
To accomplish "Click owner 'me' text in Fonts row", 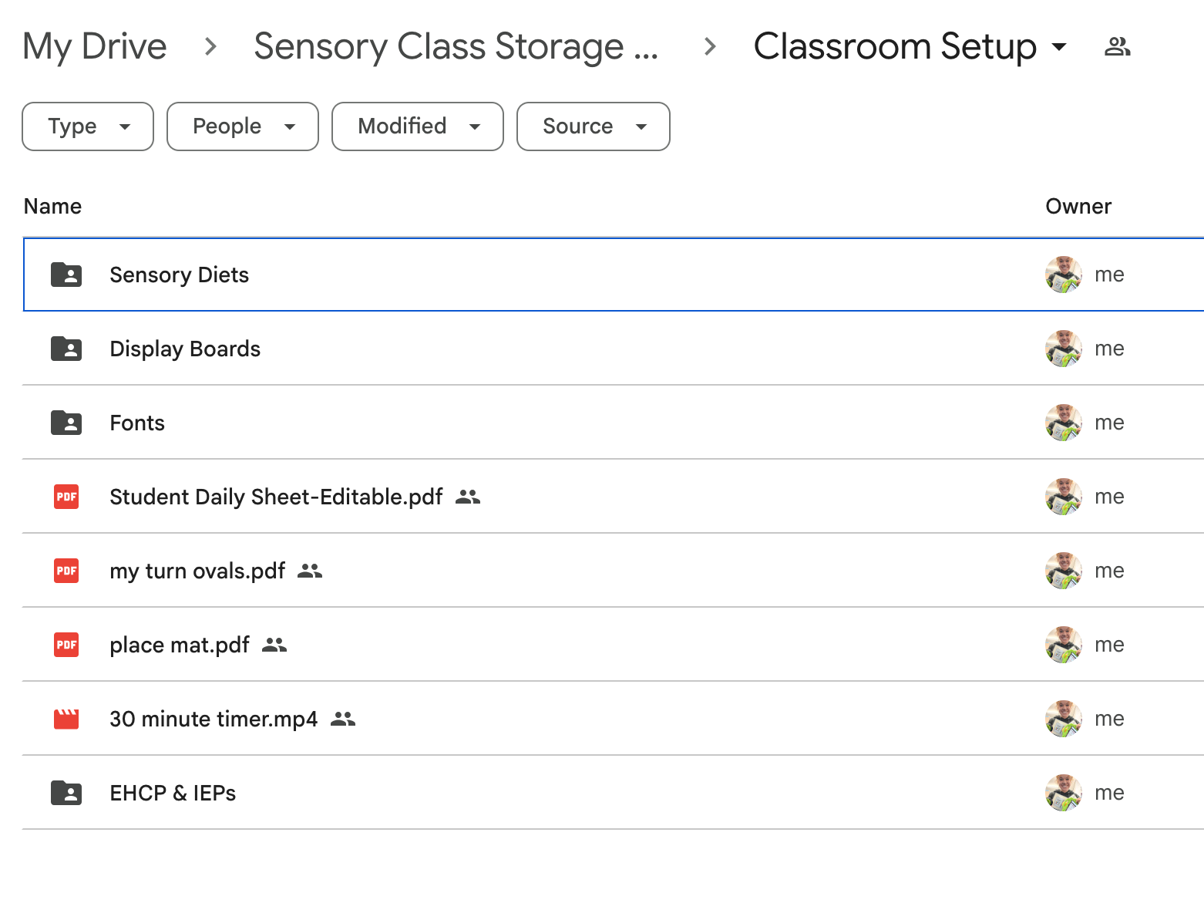I will tap(1109, 423).
